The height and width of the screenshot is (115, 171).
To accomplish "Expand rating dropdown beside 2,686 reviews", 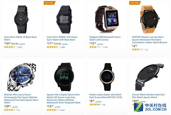I will point(59,47).
